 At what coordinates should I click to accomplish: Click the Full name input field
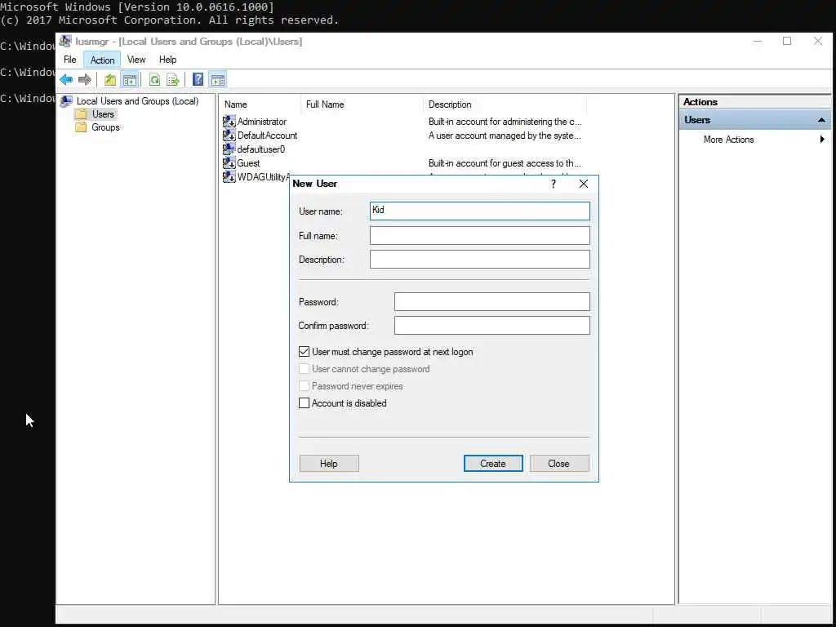pos(480,236)
